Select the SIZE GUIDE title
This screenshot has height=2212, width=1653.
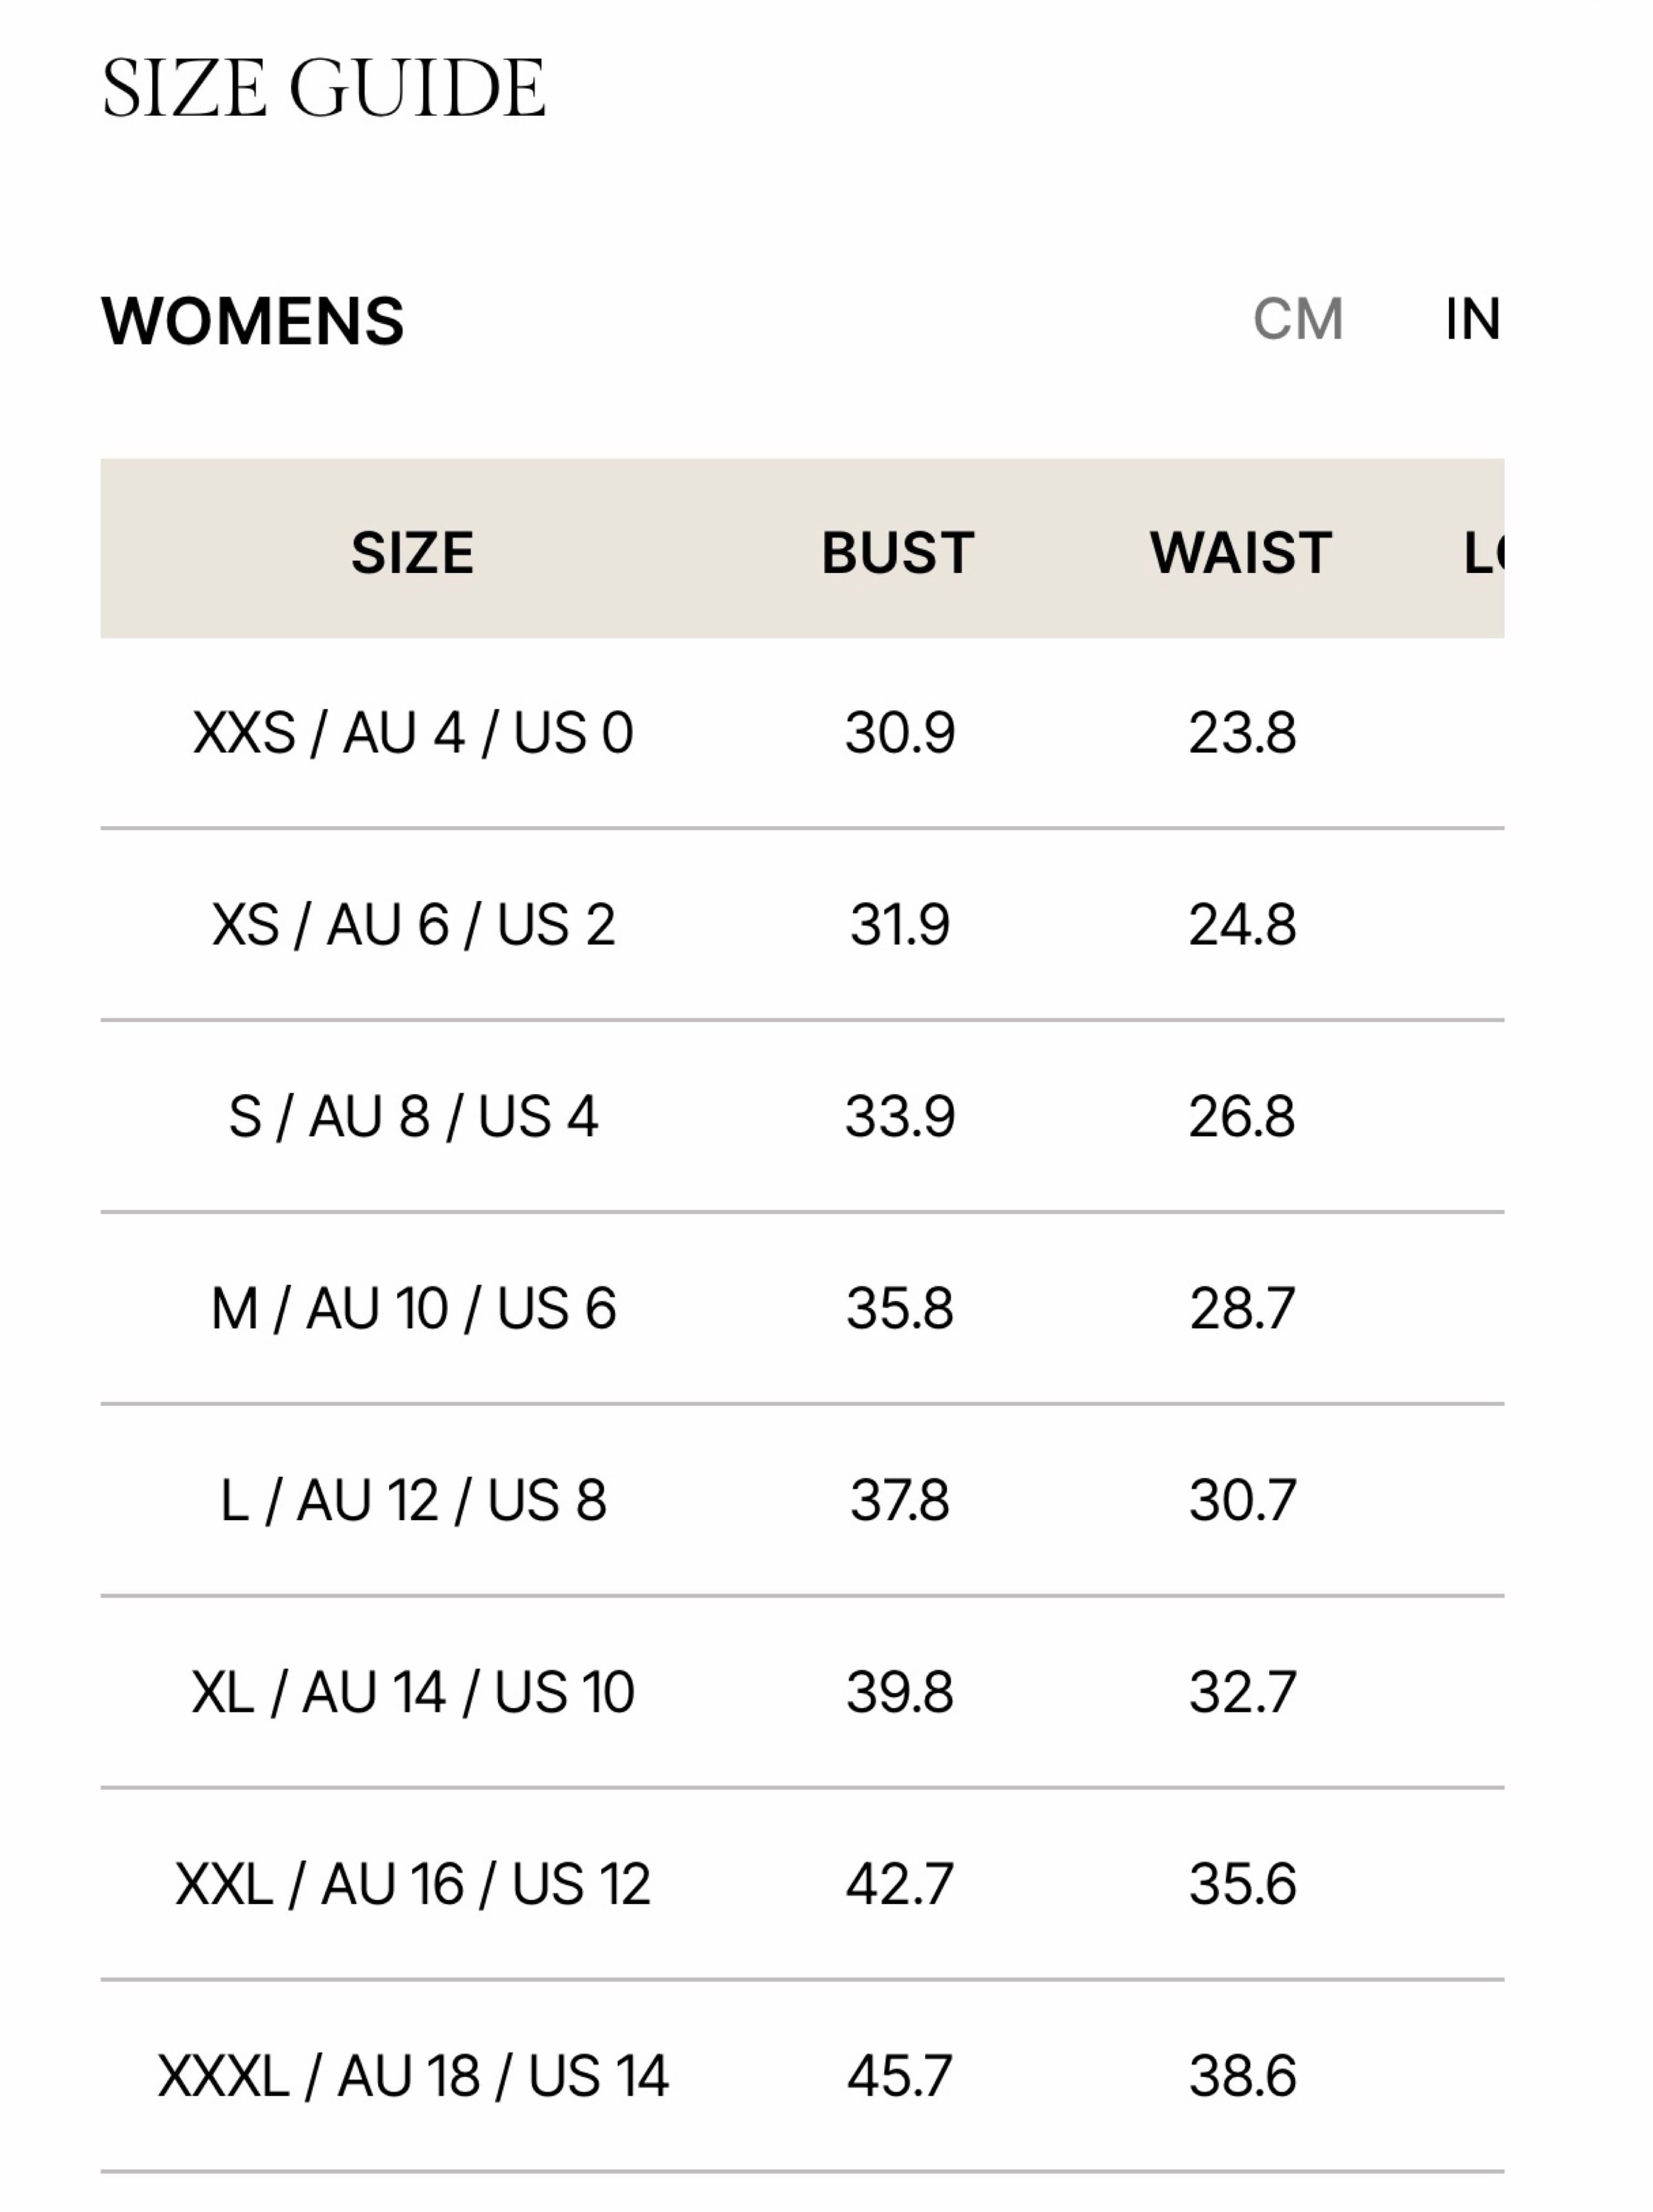click(324, 88)
